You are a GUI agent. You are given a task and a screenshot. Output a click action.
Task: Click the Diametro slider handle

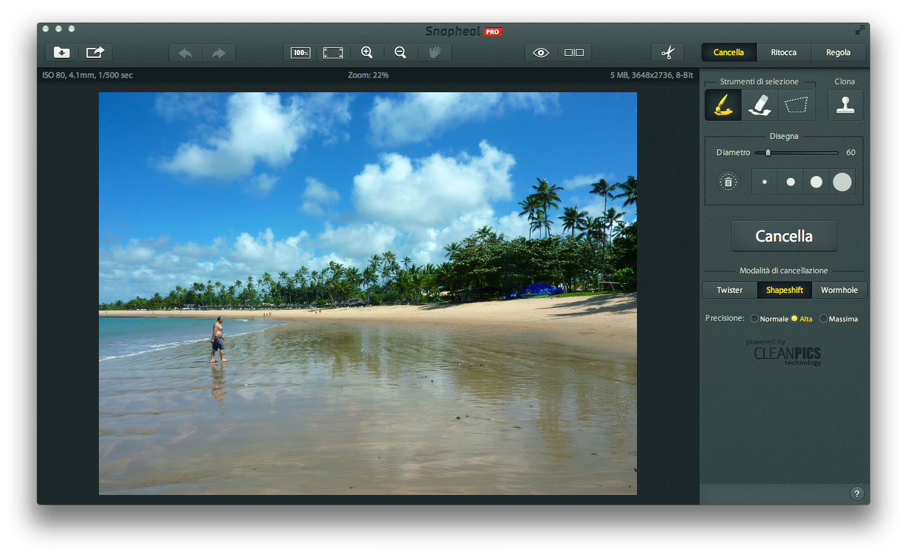click(768, 153)
